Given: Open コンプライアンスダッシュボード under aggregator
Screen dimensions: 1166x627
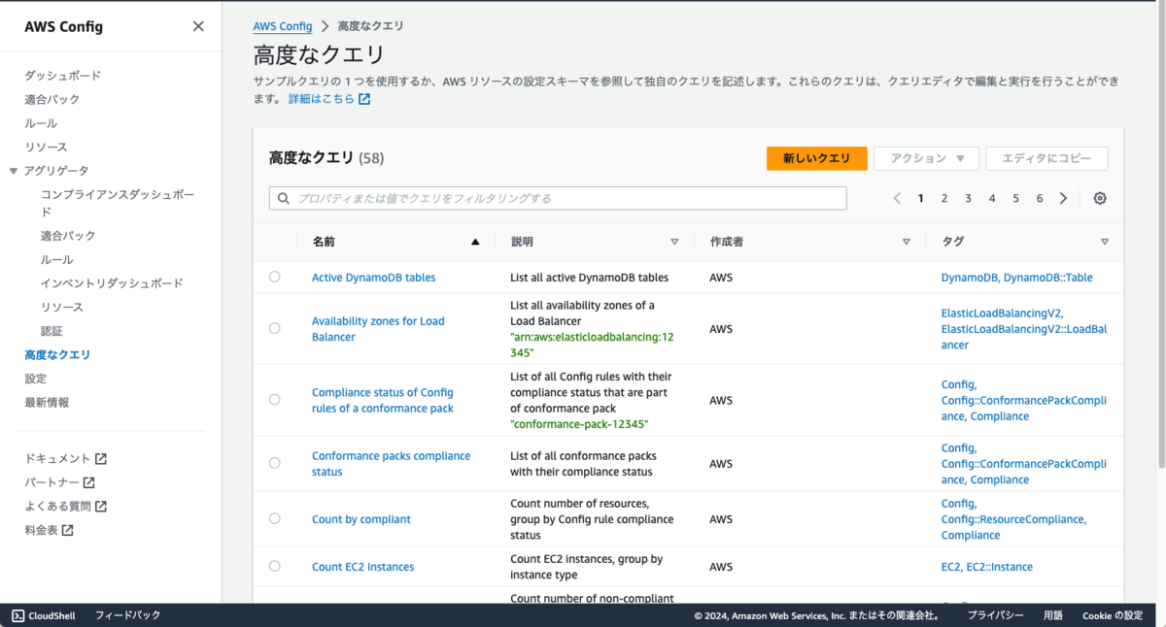Looking at the screenshot, I should tap(118, 203).
